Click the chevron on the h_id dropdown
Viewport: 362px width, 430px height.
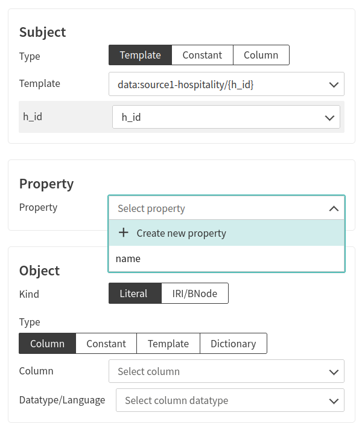tap(329, 117)
